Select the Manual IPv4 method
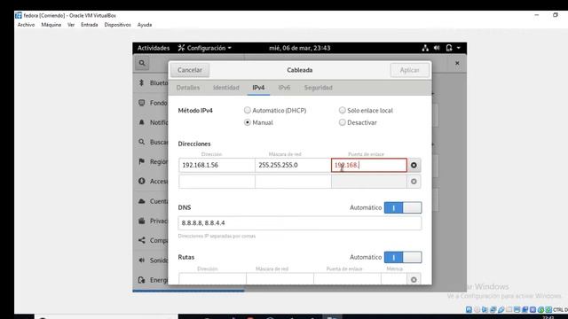 247,122
